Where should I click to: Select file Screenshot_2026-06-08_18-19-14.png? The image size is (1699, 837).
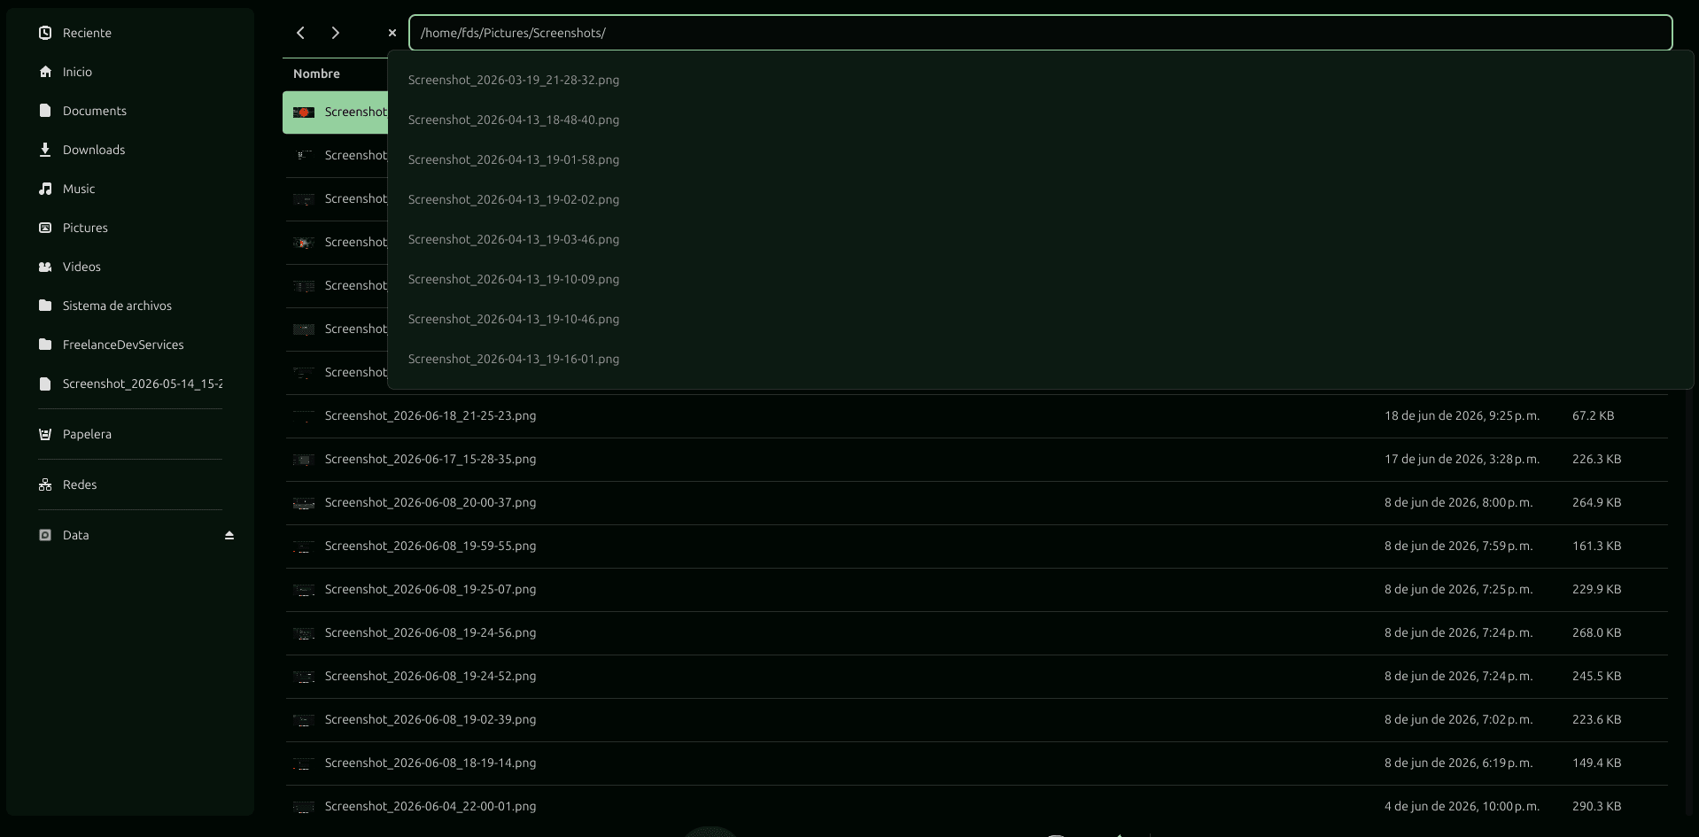(x=976, y=763)
